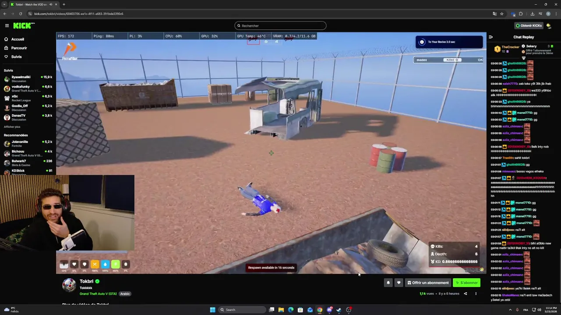Open the video options three-dot menu
The image size is (561, 315).
point(476,294)
